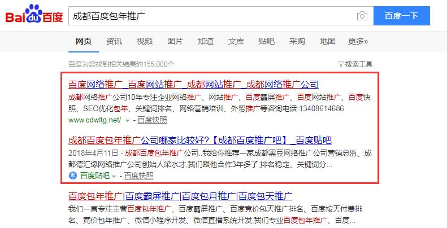
Task: Click the filter icon beside 搜索工具
Action: pyautogui.click(x=341, y=64)
